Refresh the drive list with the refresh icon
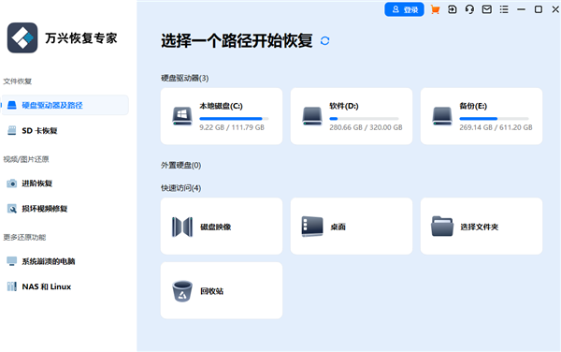The image size is (561, 352). pyautogui.click(x=324, y=41)
